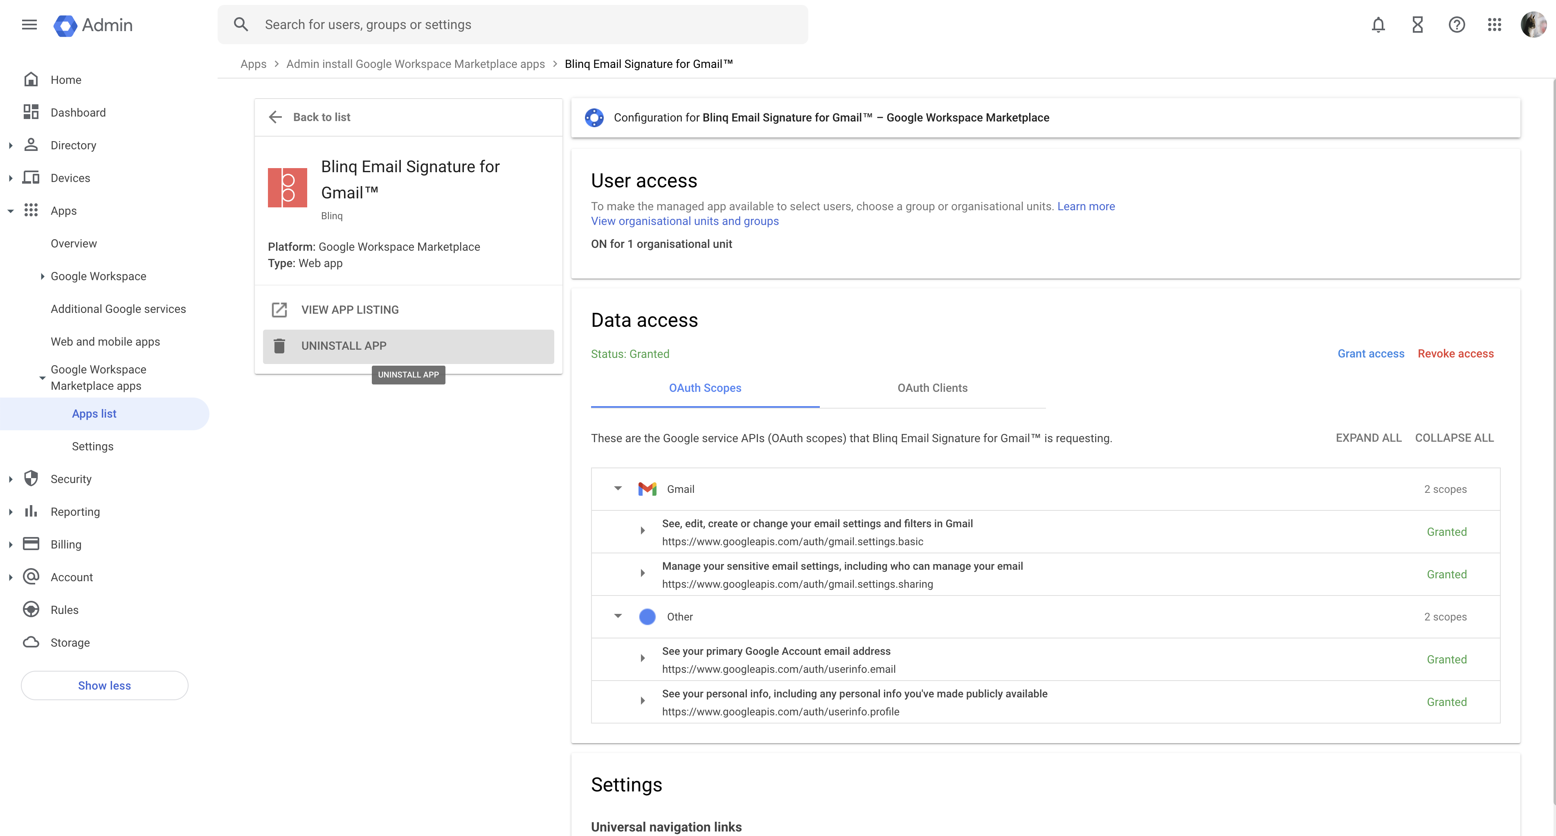The width and height of the screenshot is (1556, 836).
Task: Click the Billing card icon
Action: tap(31, 544)
